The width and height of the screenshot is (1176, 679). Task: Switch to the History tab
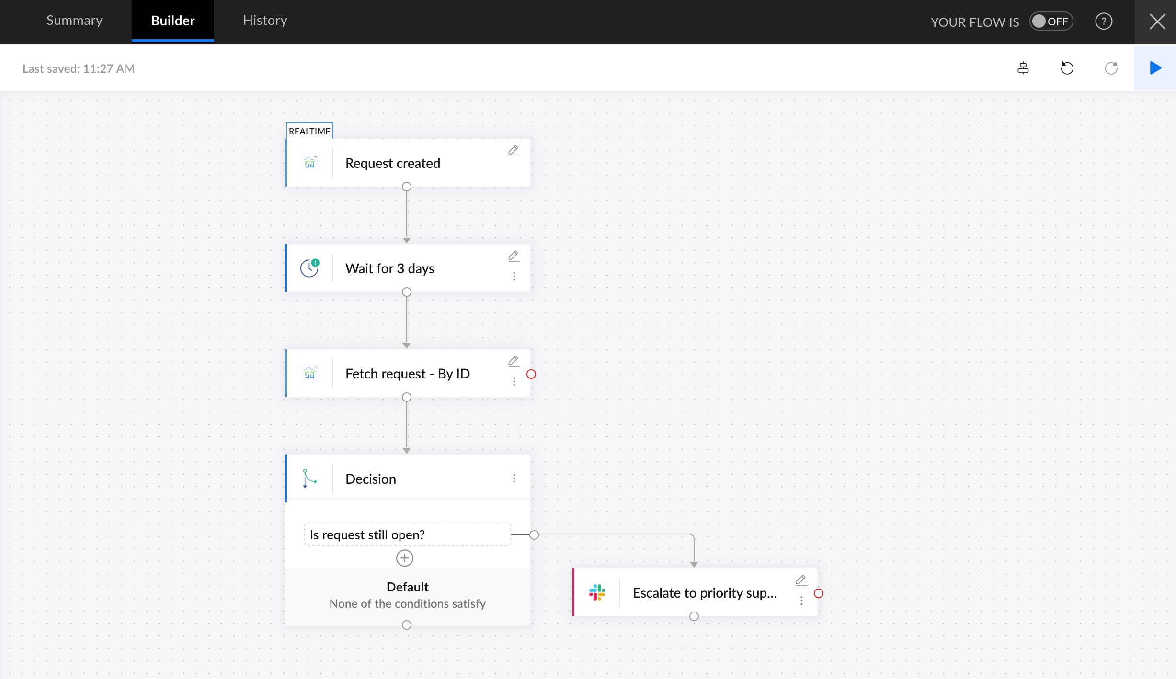(265, 21)
